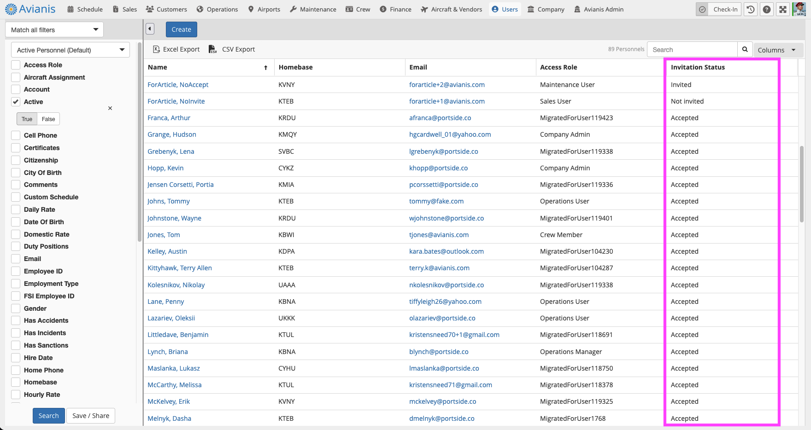
Task: Open the Maintenance menu
Action: pyautogui.click(x=313, y=9)
